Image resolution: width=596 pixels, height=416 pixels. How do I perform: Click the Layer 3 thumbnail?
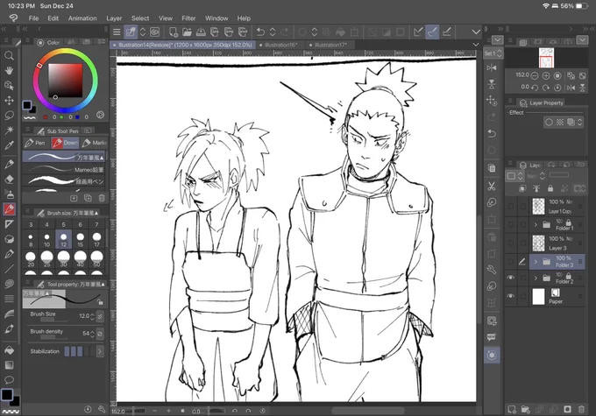(x=539, y=243)
